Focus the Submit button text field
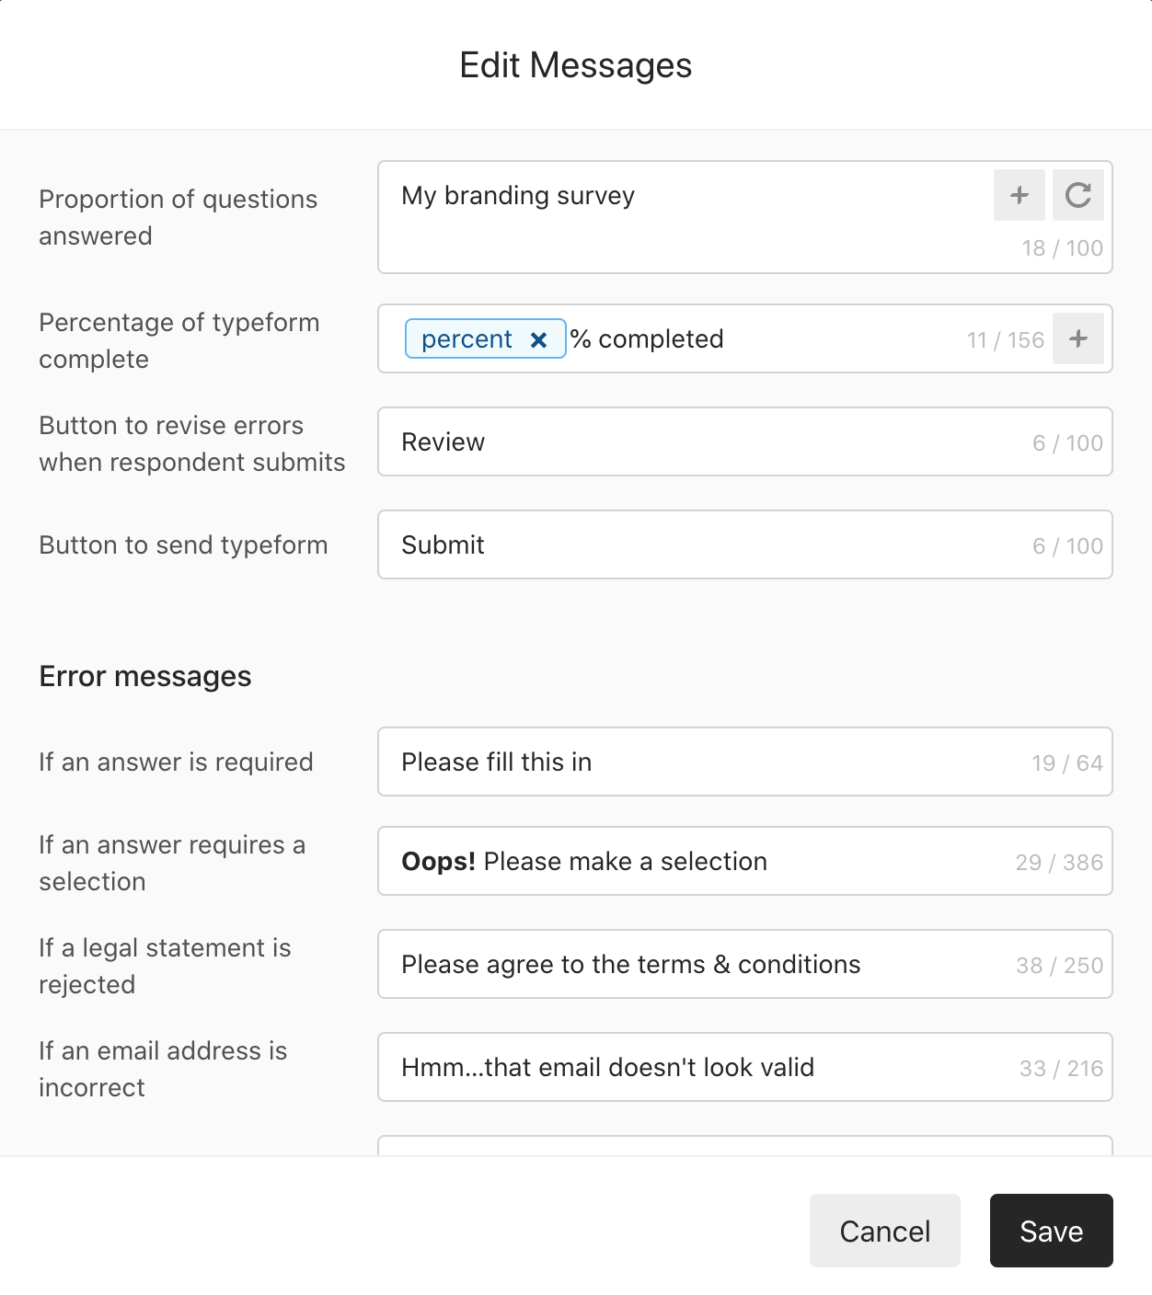The height and width of the screenshot is (1295, 1152). pyautogui.click(x=744, y=544)
